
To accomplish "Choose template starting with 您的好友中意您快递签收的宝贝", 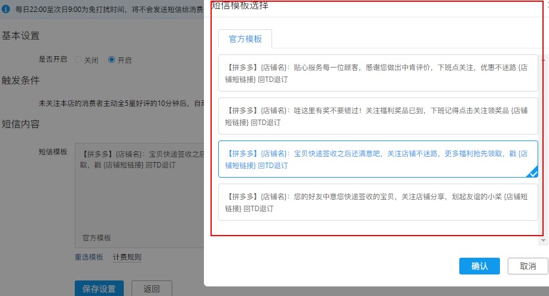I will 378,203.
